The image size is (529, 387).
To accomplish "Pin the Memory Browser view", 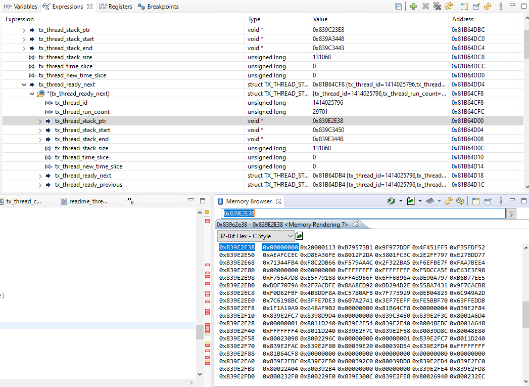I will pyautogui.click(x=487, y=201).
